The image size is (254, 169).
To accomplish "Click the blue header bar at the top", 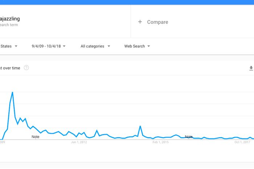I will coord(127,2).
